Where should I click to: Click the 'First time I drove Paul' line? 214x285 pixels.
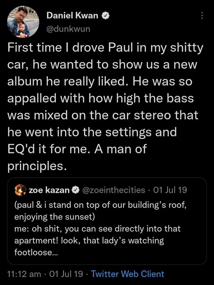(105, 49)
